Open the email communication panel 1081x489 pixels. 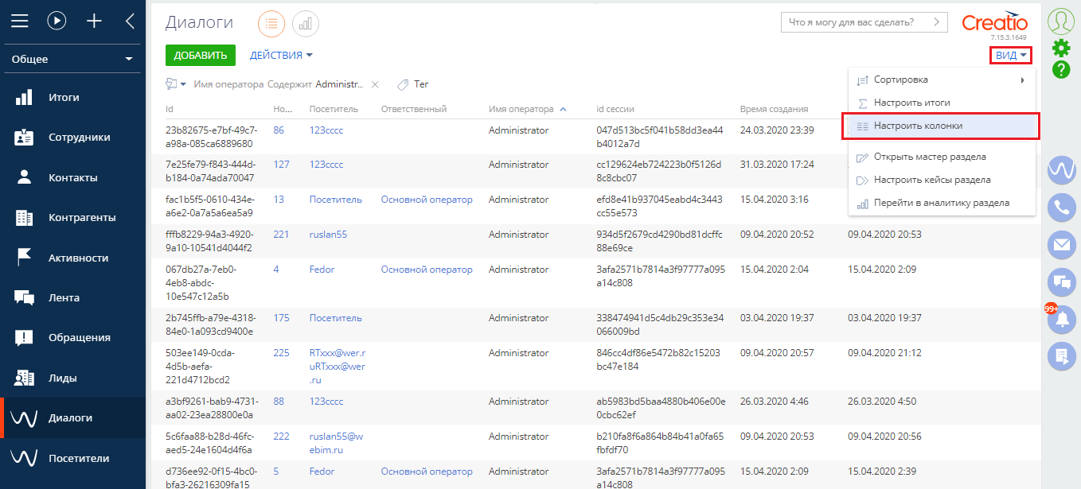[x=1061, y=245]
